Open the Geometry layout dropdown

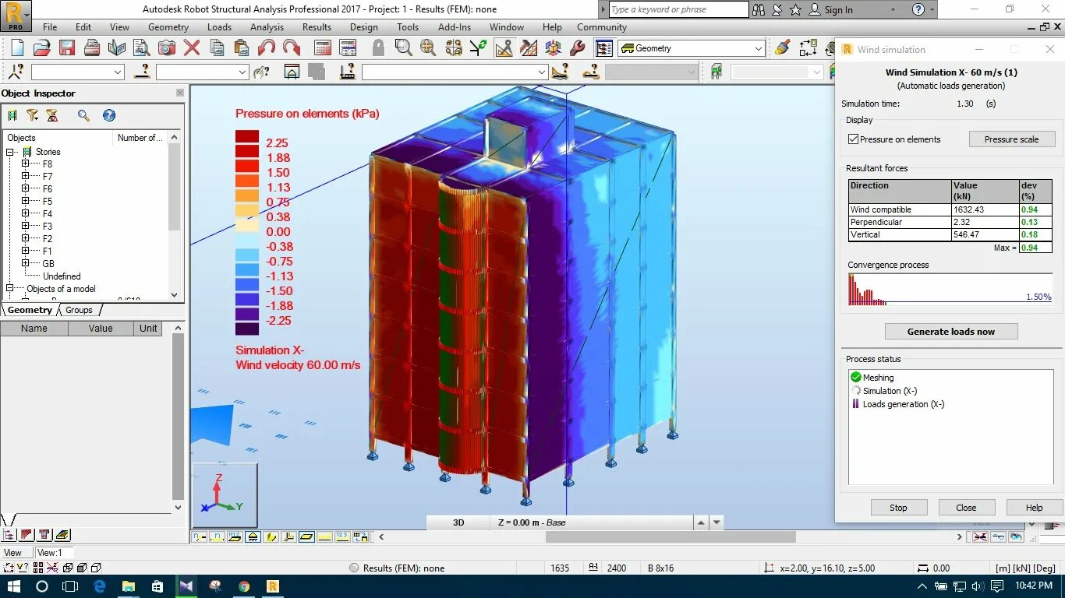(759, 48)
